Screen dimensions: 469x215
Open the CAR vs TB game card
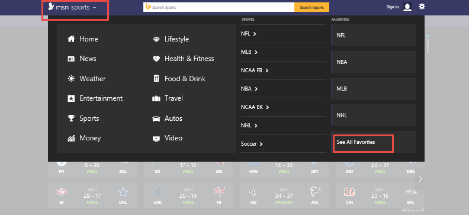point(188,195)
